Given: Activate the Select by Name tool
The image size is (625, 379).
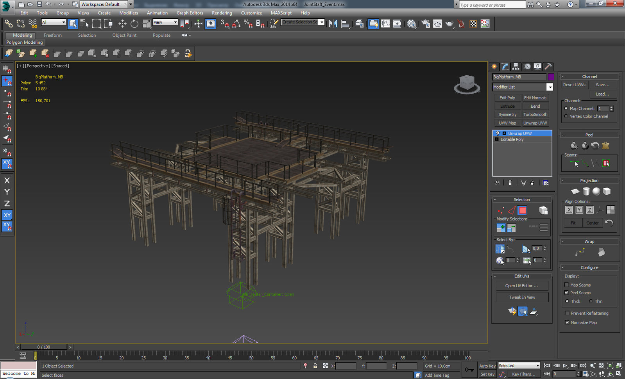Looking at the screenshot, I should pos(84,24).
